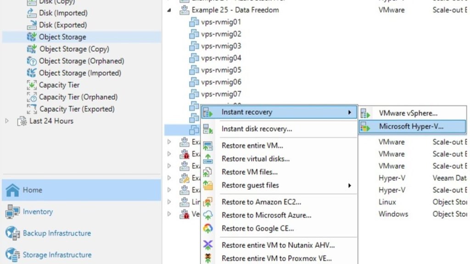Viewport: 470px width, 264px height.
Task: Click the Restore virtual disks icon
Action: click(208, 159)
